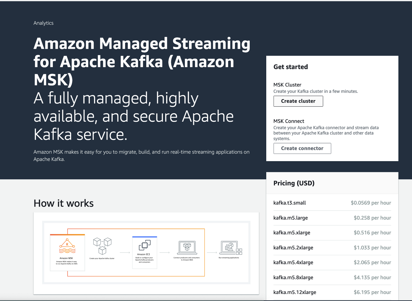Viewport: 412px width, 301px height.
Task: Open the How it works diagram image
Action: coord(146,253)
